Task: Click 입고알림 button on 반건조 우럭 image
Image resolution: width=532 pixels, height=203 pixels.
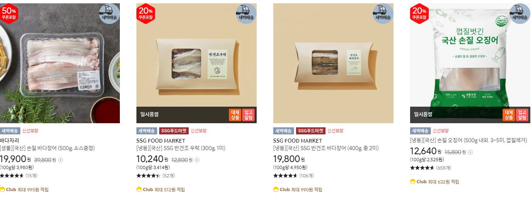Action: 248,115
